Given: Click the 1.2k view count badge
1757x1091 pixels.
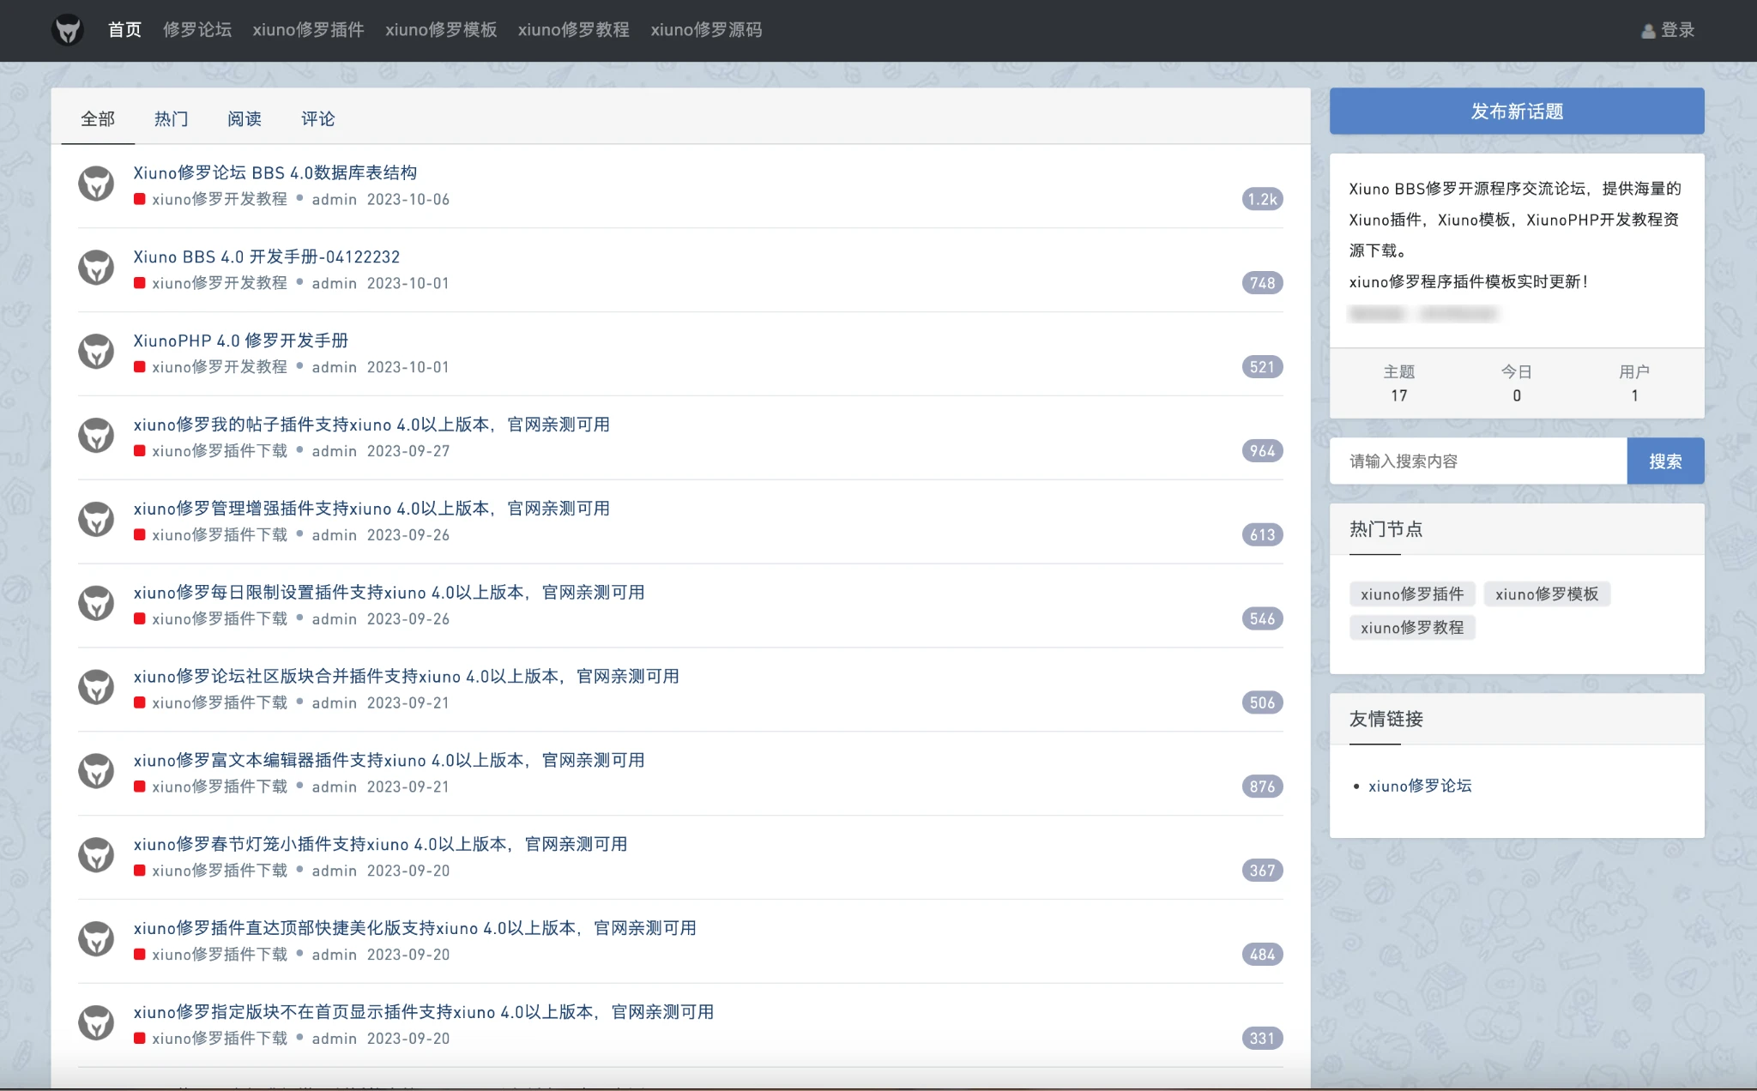Looking at the screenshot, I should (x=1262, y=199).
